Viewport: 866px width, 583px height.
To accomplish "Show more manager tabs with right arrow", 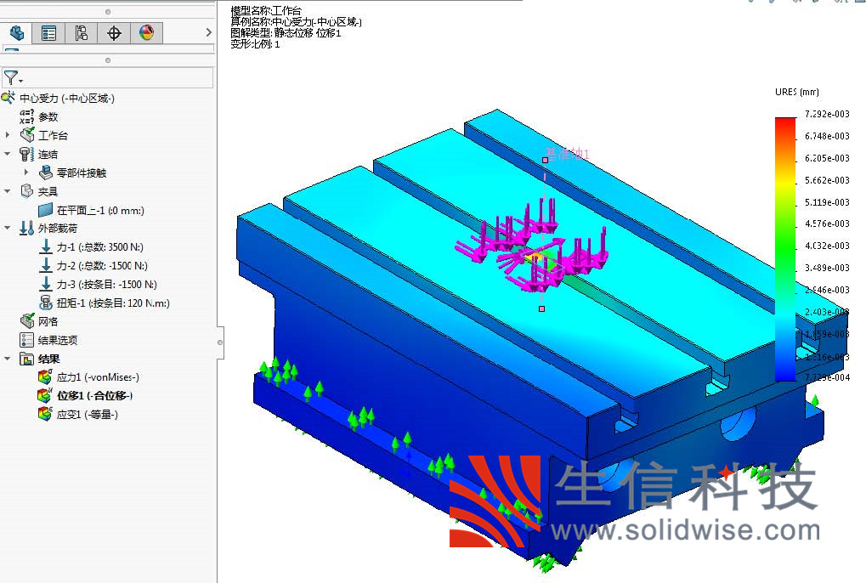I will [209, 33].
